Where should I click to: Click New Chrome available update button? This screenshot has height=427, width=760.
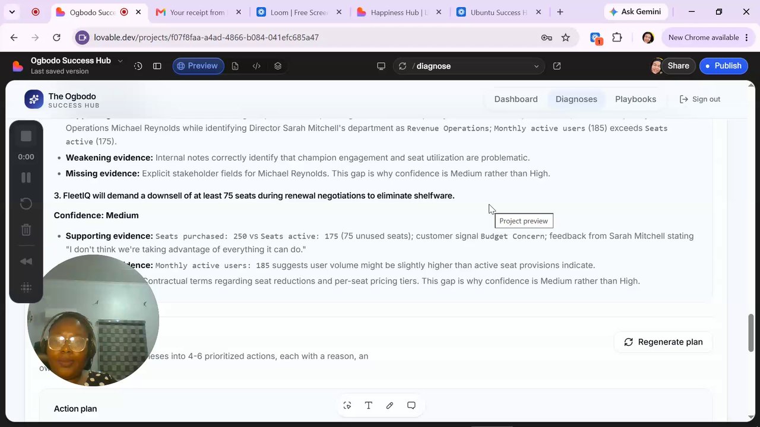pyautogui.click(x=708, y=37)
